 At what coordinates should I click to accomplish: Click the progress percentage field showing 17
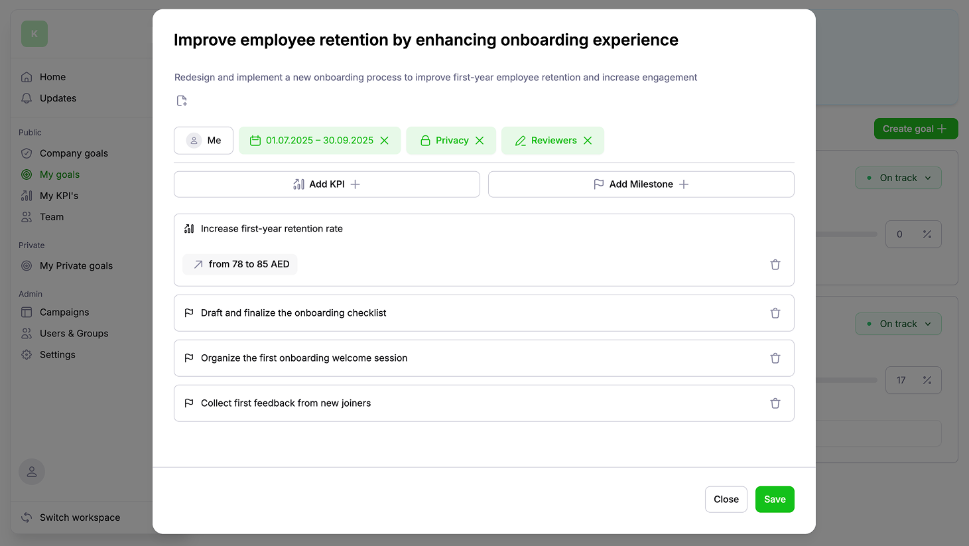pos(901,380)
